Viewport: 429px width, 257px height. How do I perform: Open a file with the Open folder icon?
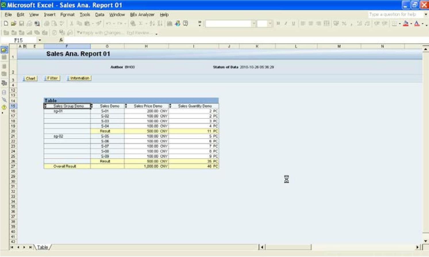[14, 24]
